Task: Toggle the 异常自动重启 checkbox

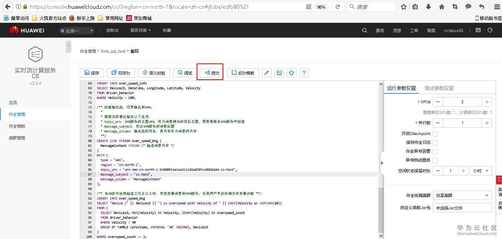Action: (435, 160)
